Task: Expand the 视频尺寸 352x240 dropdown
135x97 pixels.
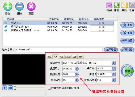Action: tap(77, 69)
